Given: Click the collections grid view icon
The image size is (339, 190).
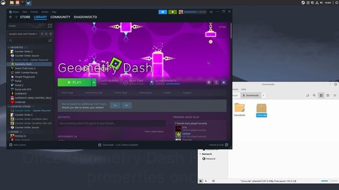Looking at the screenshot, I should point(50,26).
